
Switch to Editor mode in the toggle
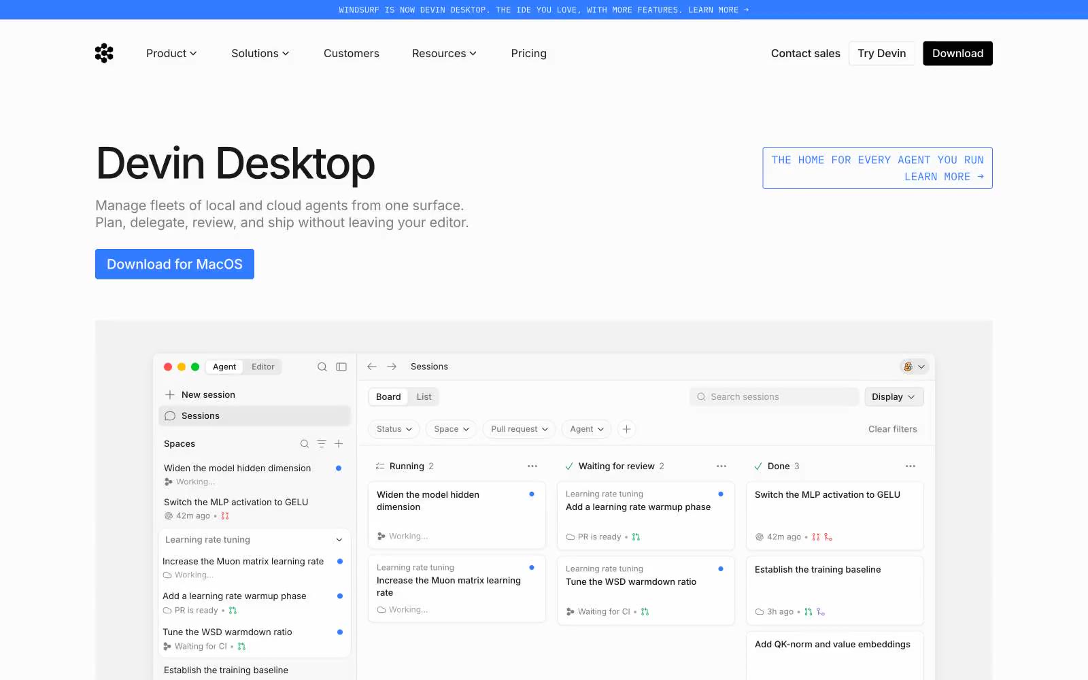pyautogui.click(x=263, y=367)
